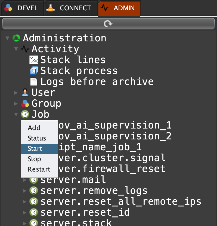Expand the Group tree node
Screen dimensions: 217x226
(x=16, y=104)
